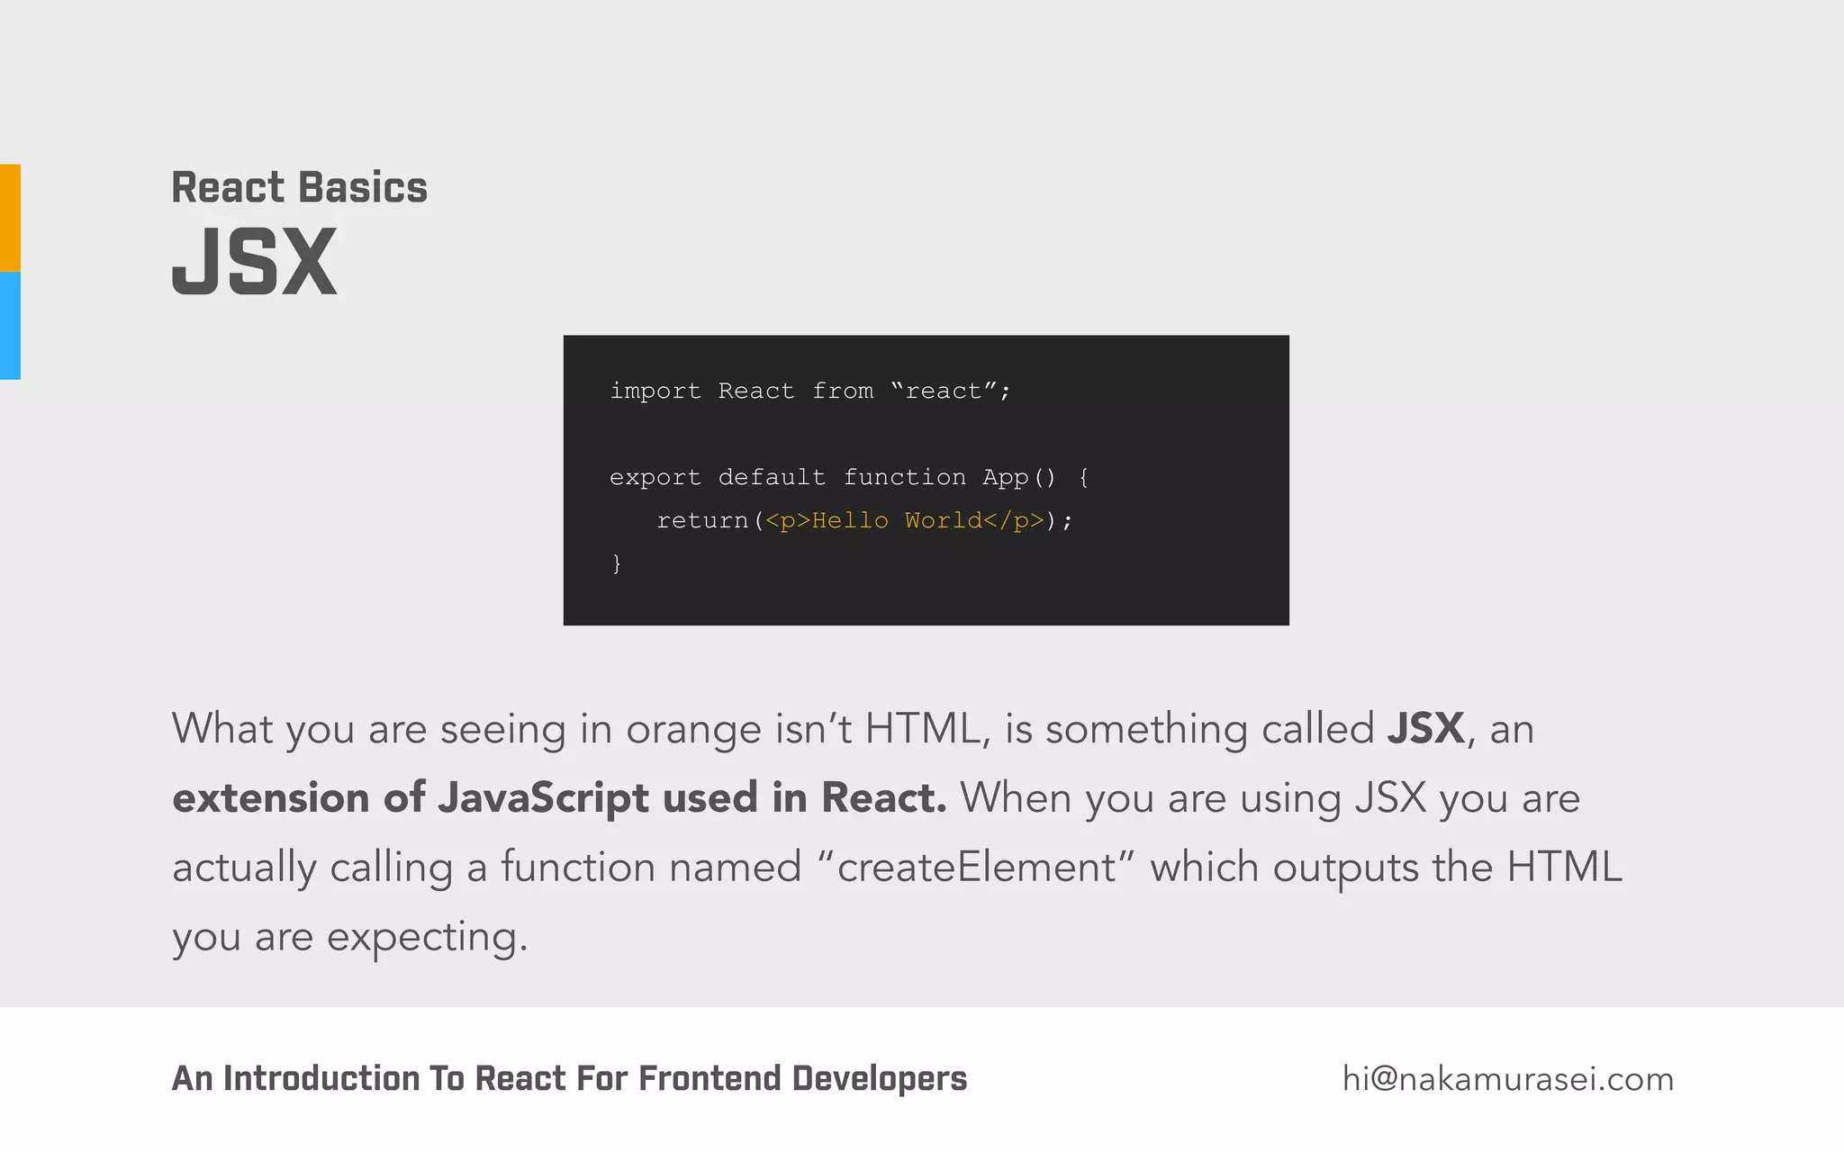
Task: Click bold "extension of JavaScript used in React."
Action: tap(558, 797)
